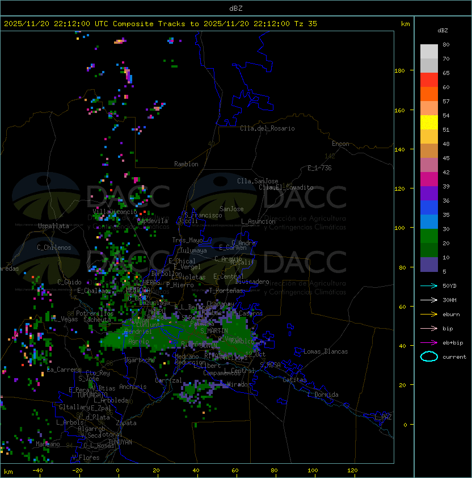The height and width of the screenshot is (478, 472).
Task: Click the 'dBZ' title at the top
Action: 236,8
